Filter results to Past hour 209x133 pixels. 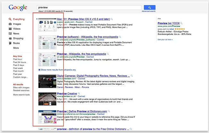(x=18, y=59)
